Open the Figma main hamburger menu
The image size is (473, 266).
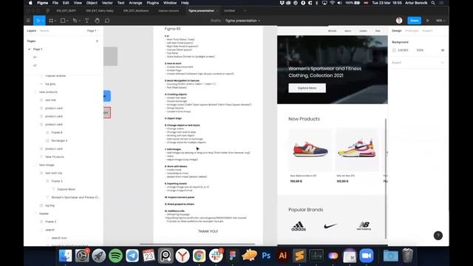pos(28,21)
